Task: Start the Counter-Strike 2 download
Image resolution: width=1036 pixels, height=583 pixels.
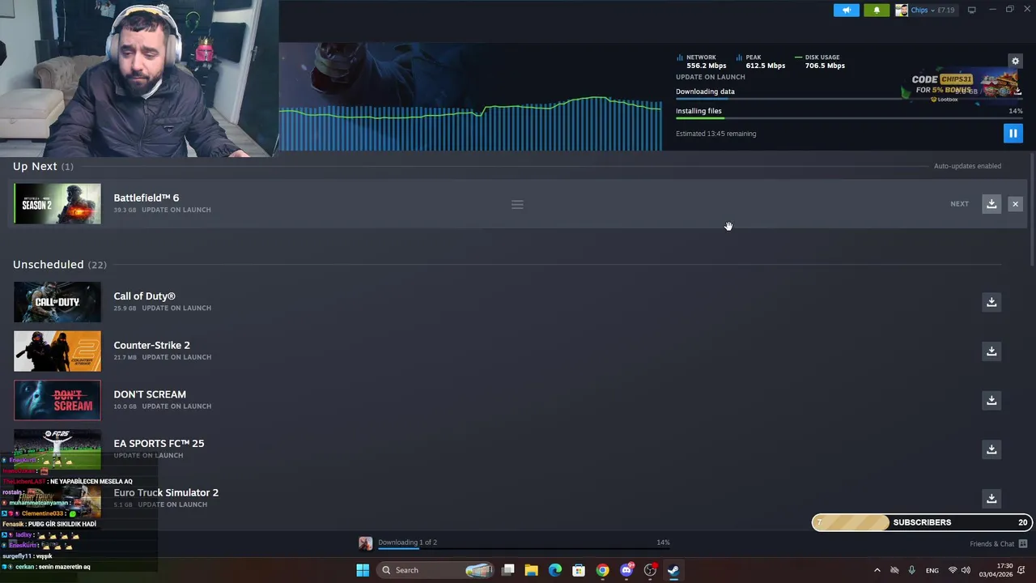Action: tap(991, 351)
